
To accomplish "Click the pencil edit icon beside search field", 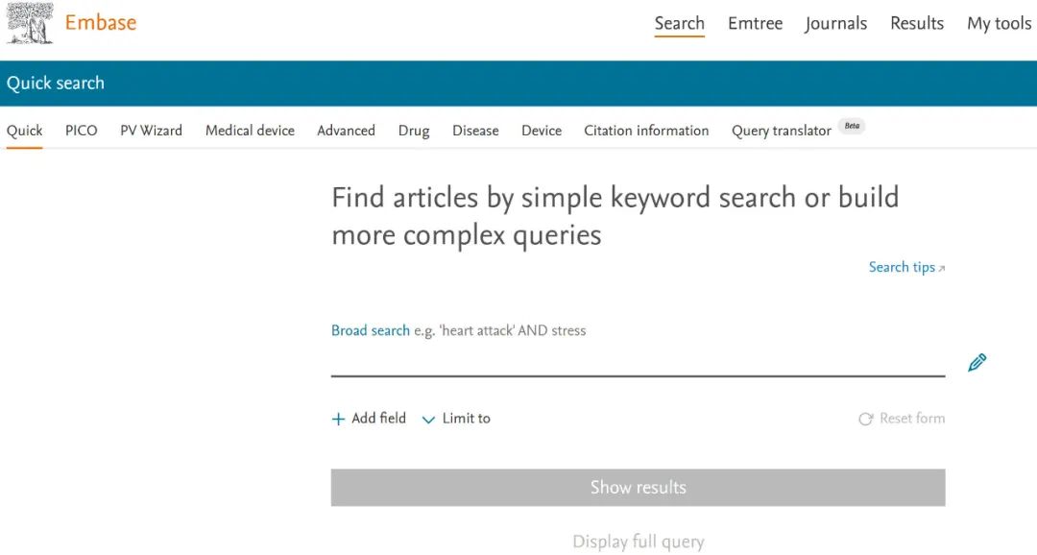I will click(x=977, y=363).
